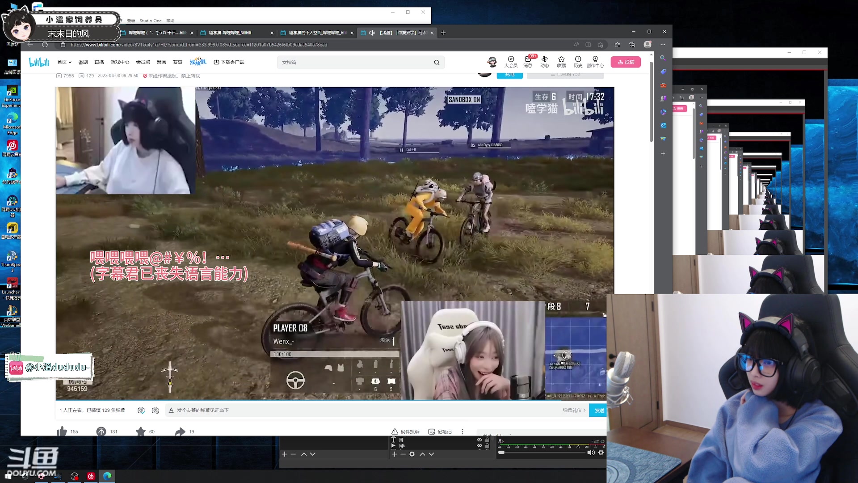
Task: Open the Edge sidebar shopping tag icon
Action: tap(663, 72)
